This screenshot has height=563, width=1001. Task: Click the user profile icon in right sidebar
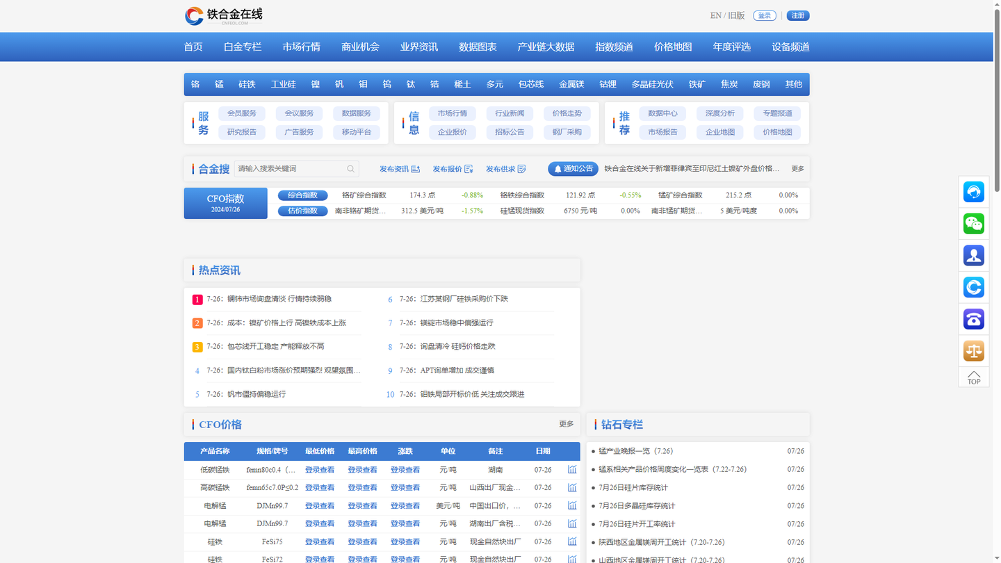pos(974,255)
